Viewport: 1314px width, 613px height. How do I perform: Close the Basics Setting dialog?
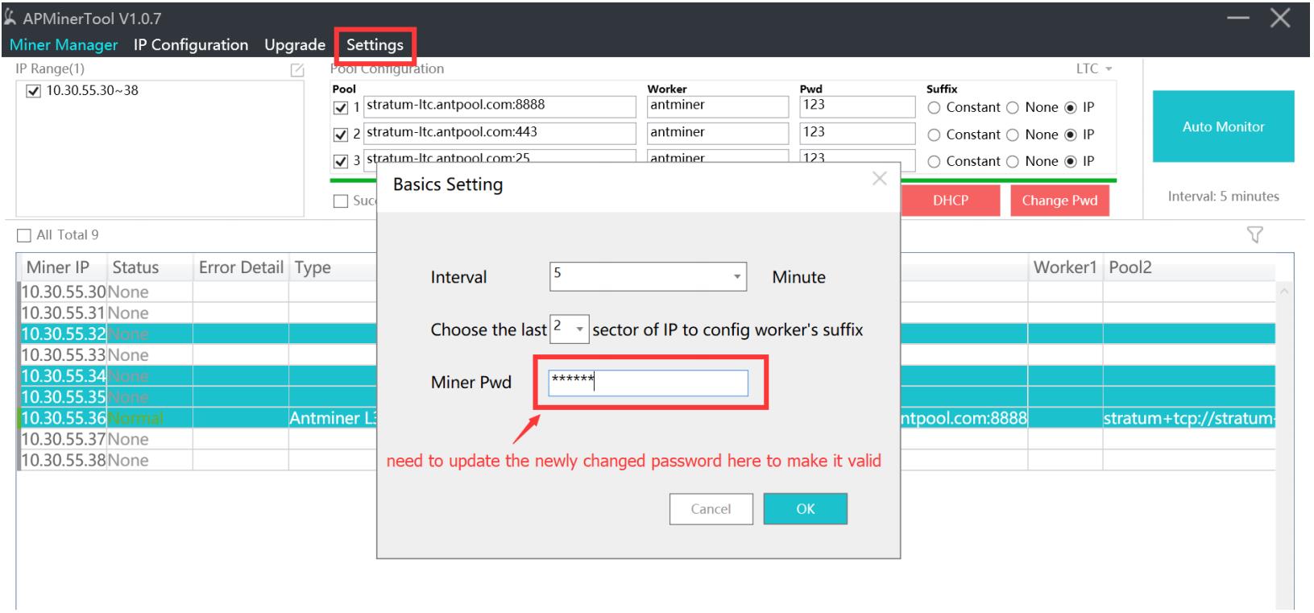(879, 179)
